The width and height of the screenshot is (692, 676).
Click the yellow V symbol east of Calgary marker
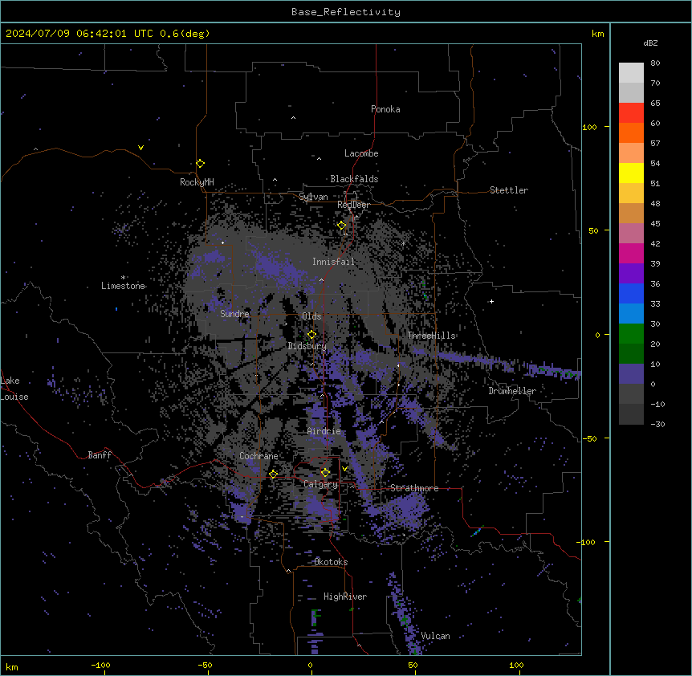(x=344, y=469)
